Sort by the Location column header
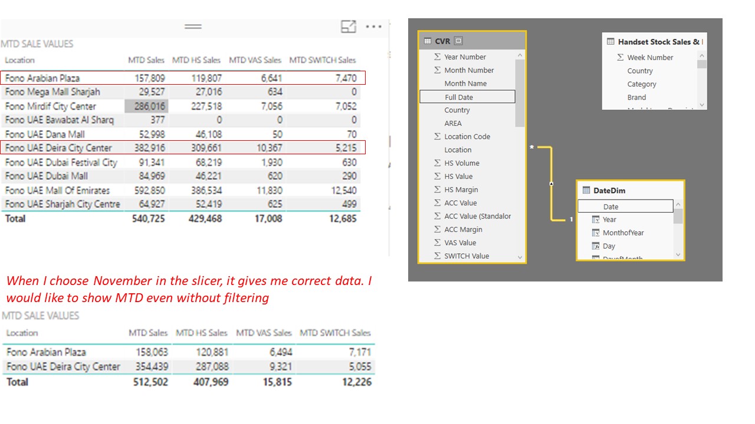This screenshot has height=424, width=755. pos(20,60)
